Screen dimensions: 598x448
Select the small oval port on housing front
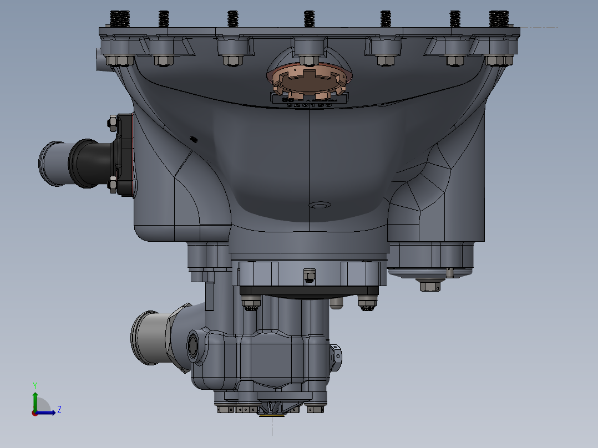click(320, 205)
